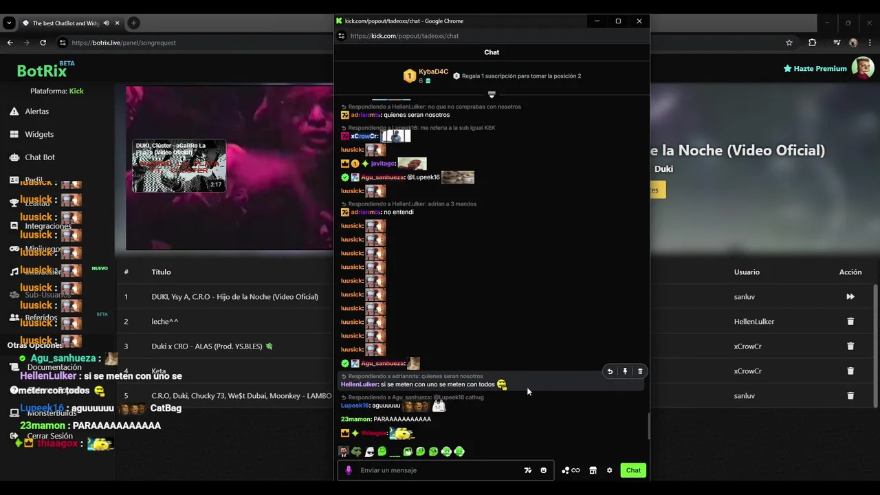Viewport: 880px width, 495px height.
Task: Open a new tab with the plus button
Action: tap(133, 23)
